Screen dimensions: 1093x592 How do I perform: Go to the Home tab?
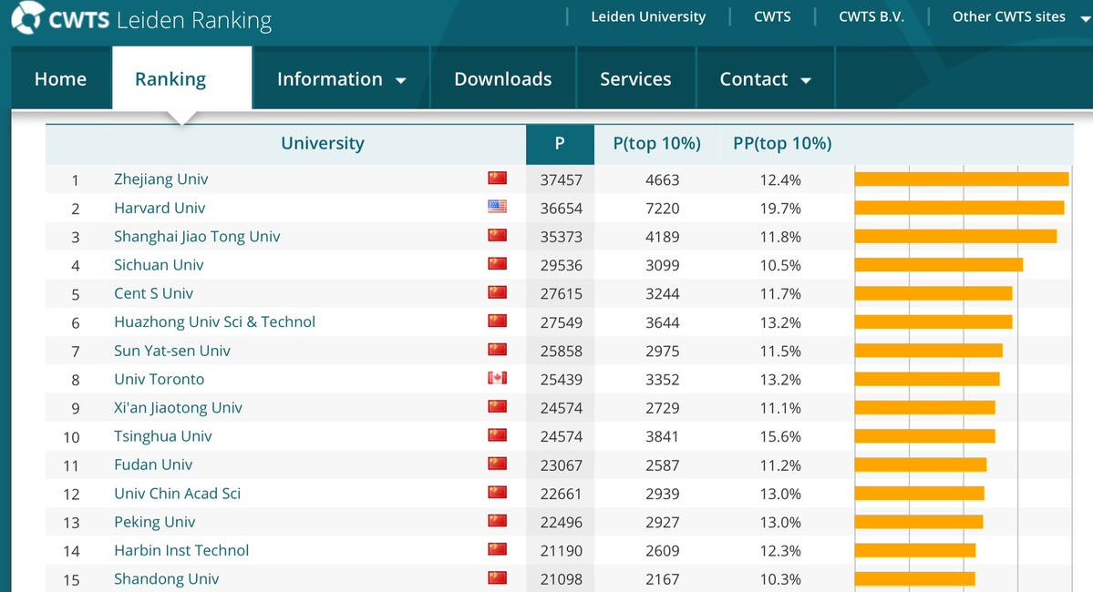(x=61, y=78)
